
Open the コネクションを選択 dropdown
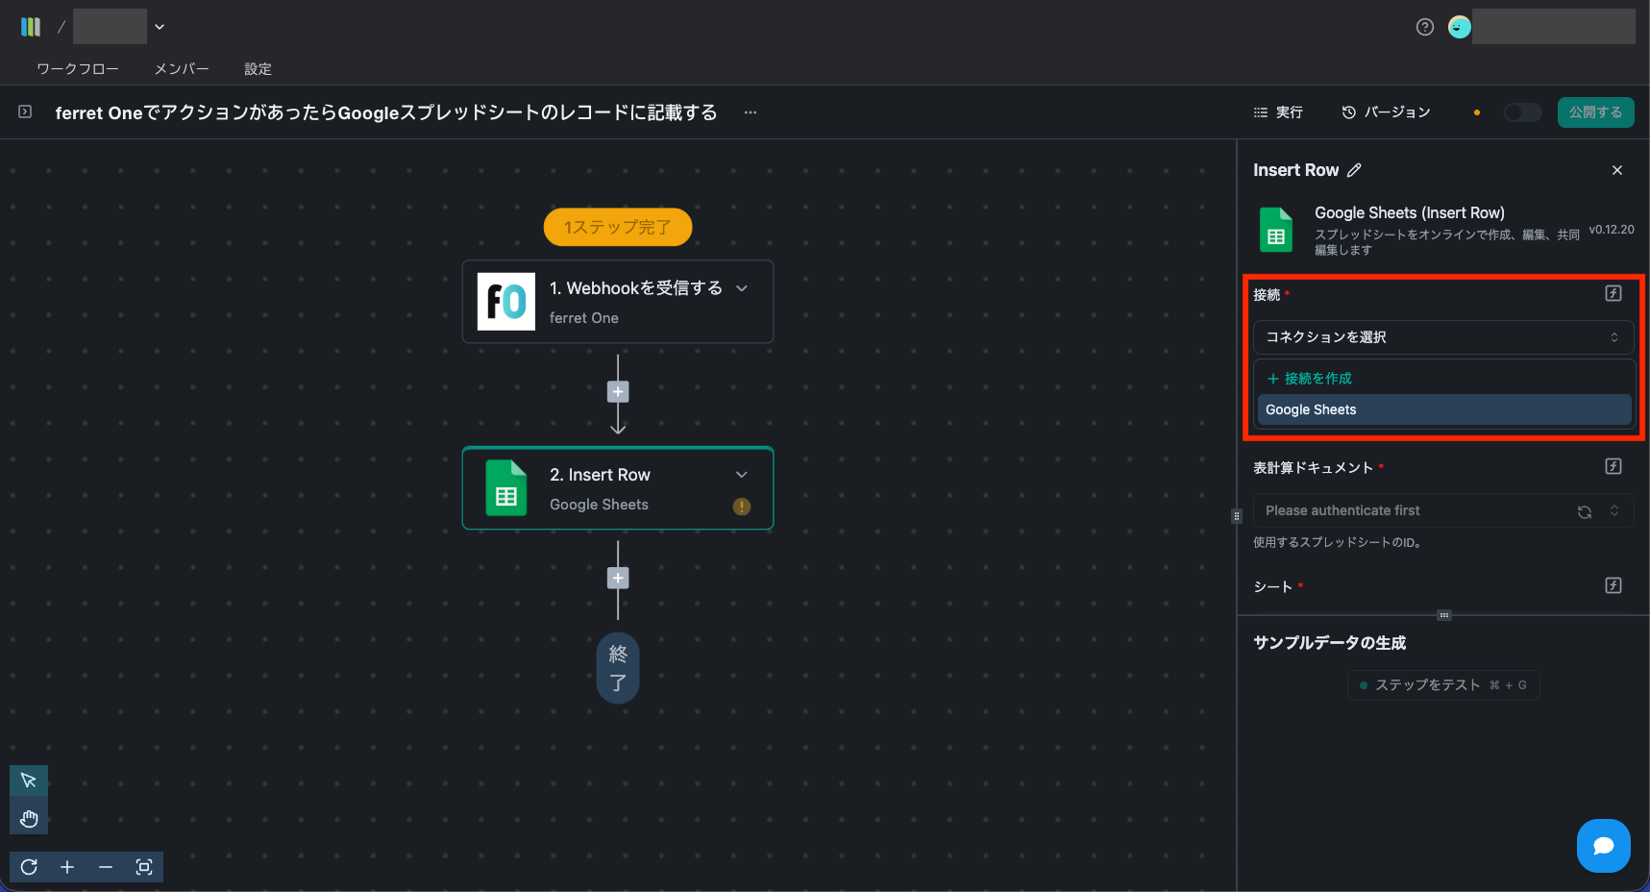[1442, 337]
